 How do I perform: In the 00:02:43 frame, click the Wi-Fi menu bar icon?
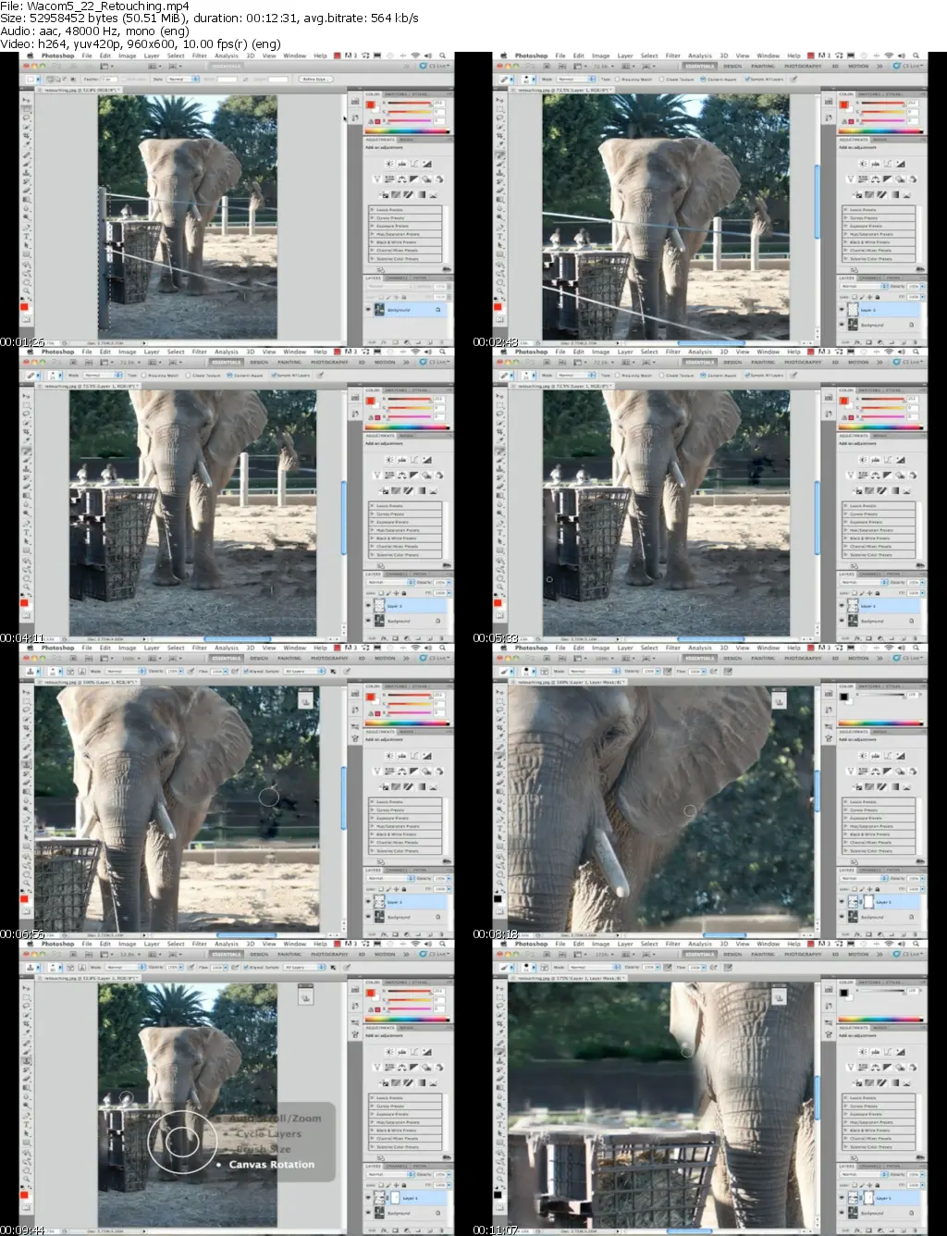coord(888,56)
